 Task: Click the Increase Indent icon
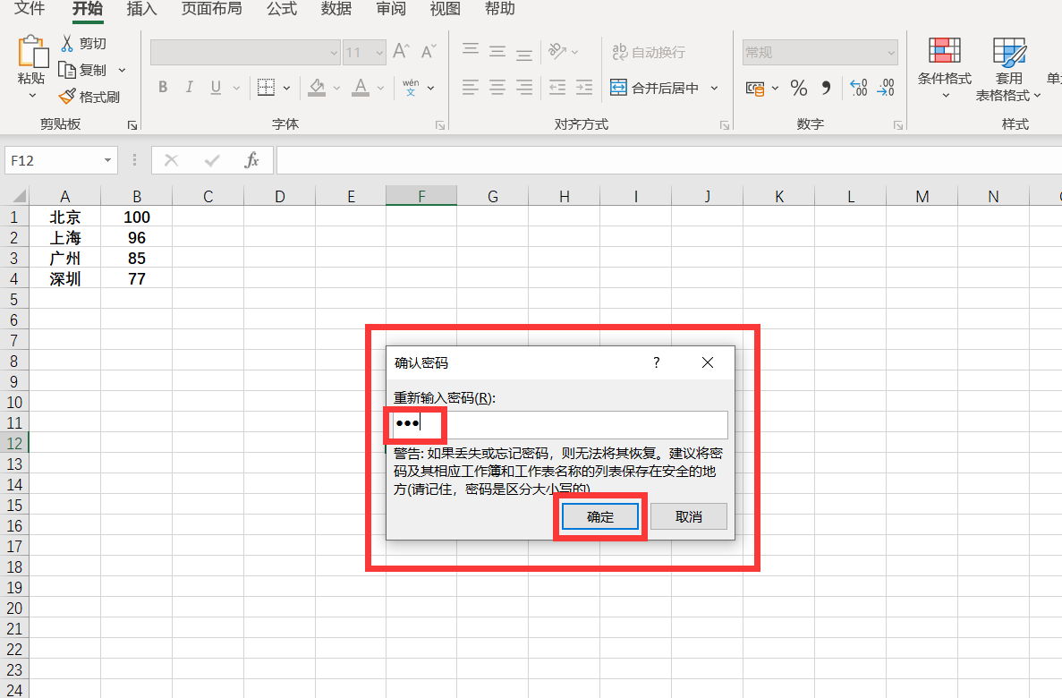pos(584,88)
